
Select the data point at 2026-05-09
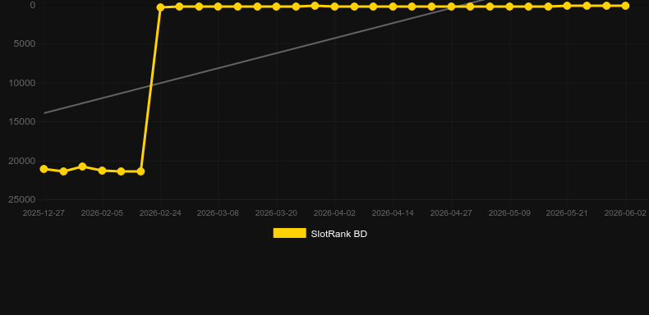(509, 7)
